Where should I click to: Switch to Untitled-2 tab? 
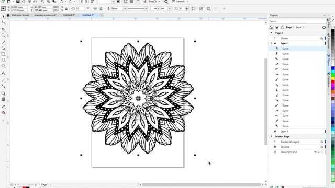tap(88, 15)
